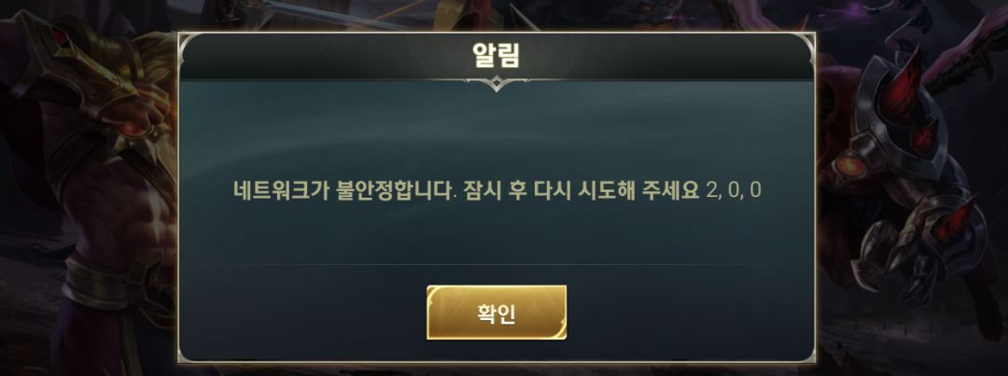The height and width of the screenshot is (376, 1008).
Task: Select the 알림 dialog title
Action: 496,55
